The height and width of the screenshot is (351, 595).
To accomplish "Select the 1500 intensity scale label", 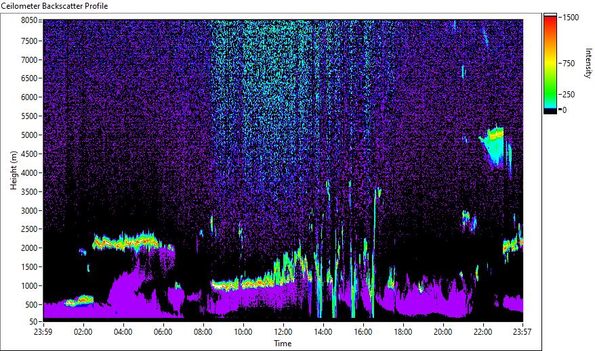I will 571,18.
